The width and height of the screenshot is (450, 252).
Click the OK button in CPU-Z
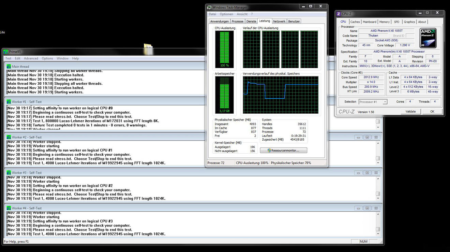[x=432, y=112]
